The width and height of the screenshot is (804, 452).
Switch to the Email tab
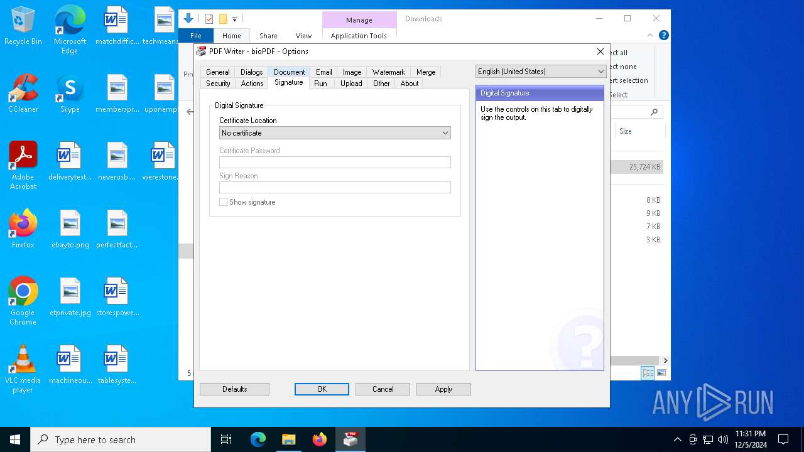(x=324, y=72)
